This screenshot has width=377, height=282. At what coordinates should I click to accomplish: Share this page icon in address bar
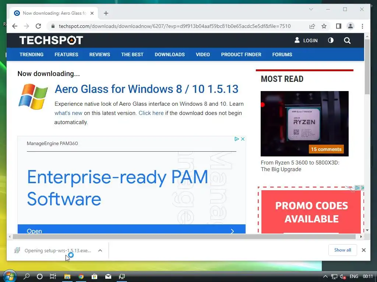coord(312,26)
